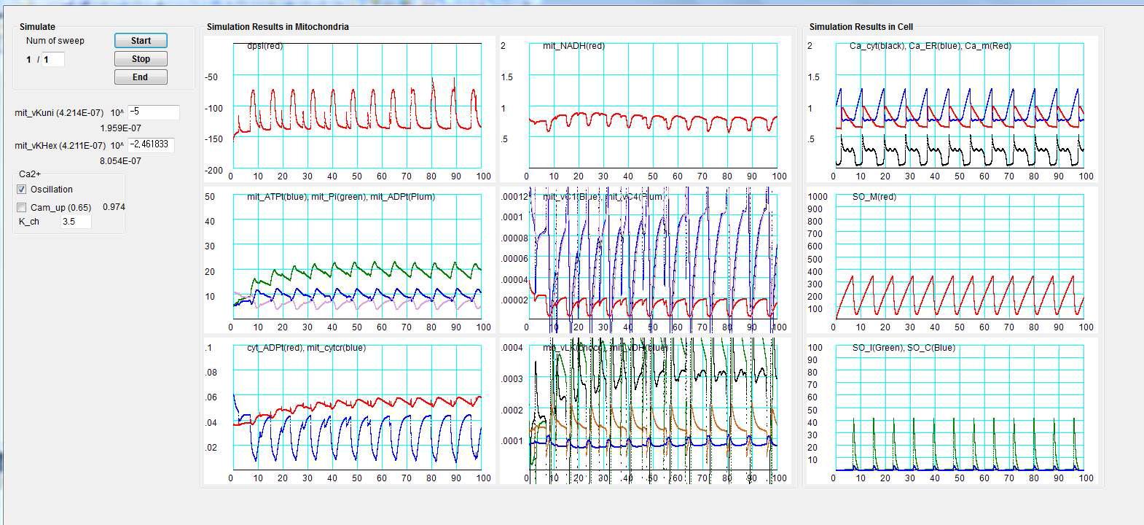Enable the Cam_up (0.65) checkbox
This screenshot has width=1144, height=525.
[22, 208]
